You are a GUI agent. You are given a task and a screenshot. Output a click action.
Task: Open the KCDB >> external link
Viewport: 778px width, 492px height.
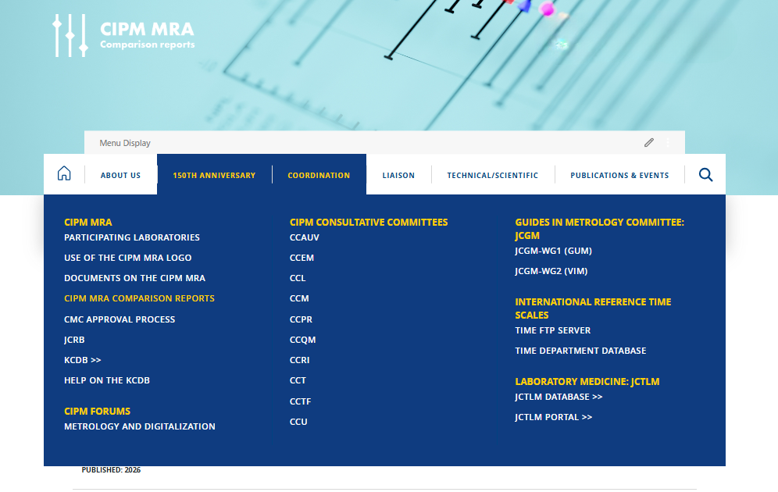point(83,360)
